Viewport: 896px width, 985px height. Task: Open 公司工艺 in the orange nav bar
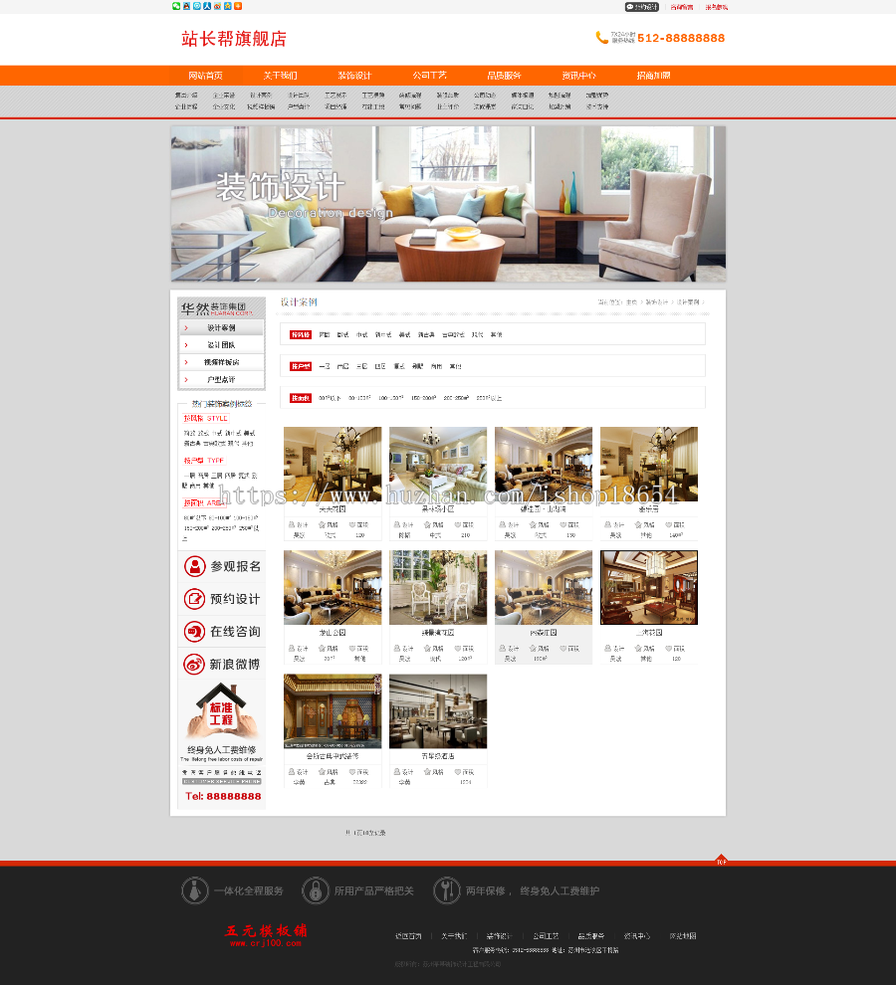[429, 76]
